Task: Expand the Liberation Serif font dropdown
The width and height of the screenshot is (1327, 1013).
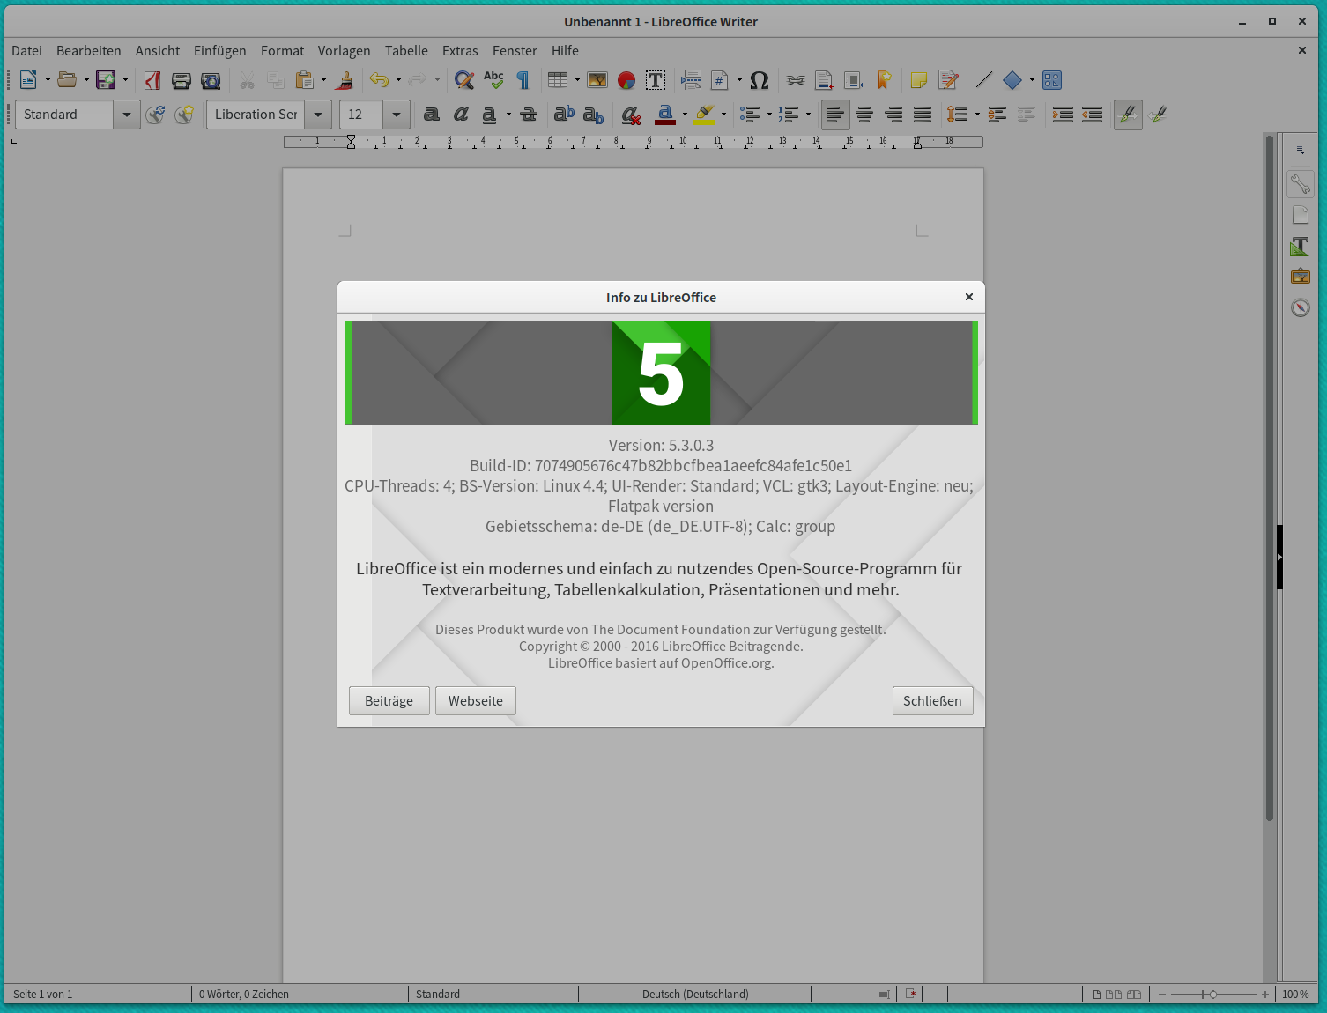Action: (x=318, y=115)
